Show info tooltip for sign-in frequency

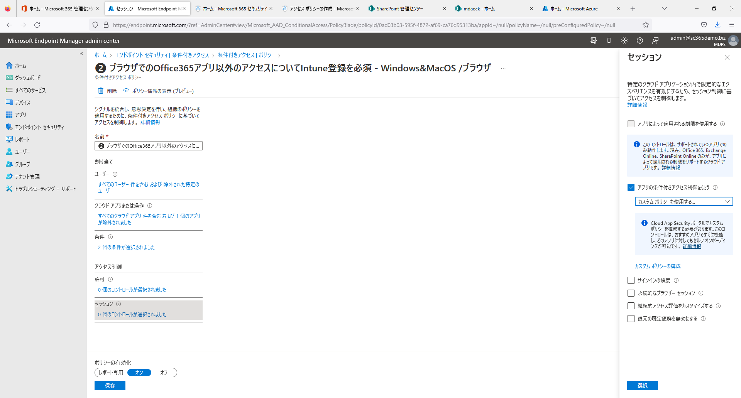point(676,280)
